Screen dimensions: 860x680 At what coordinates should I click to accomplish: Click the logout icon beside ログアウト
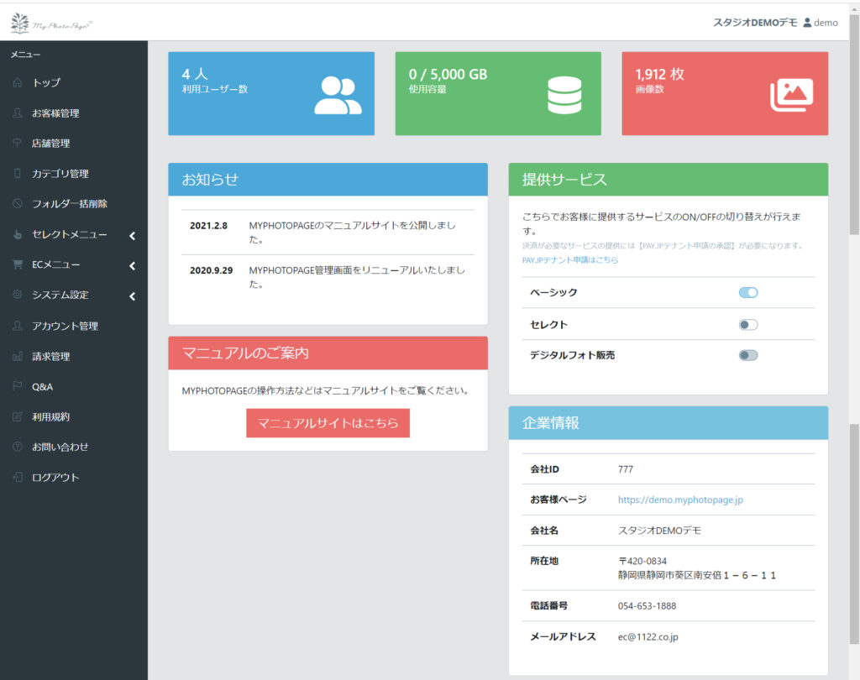18,477
